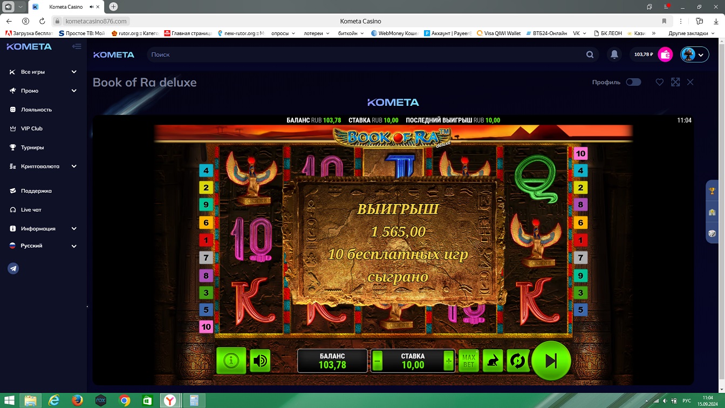
Task: Go back to the previous browser page
Action: coord(9,21)
